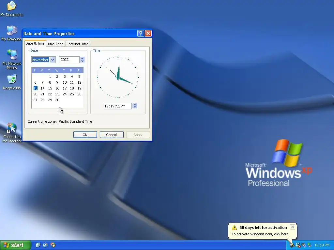Launch Windows Media Player from quick launch
This screenshot has height=250, width=334.
pos(53,245)
